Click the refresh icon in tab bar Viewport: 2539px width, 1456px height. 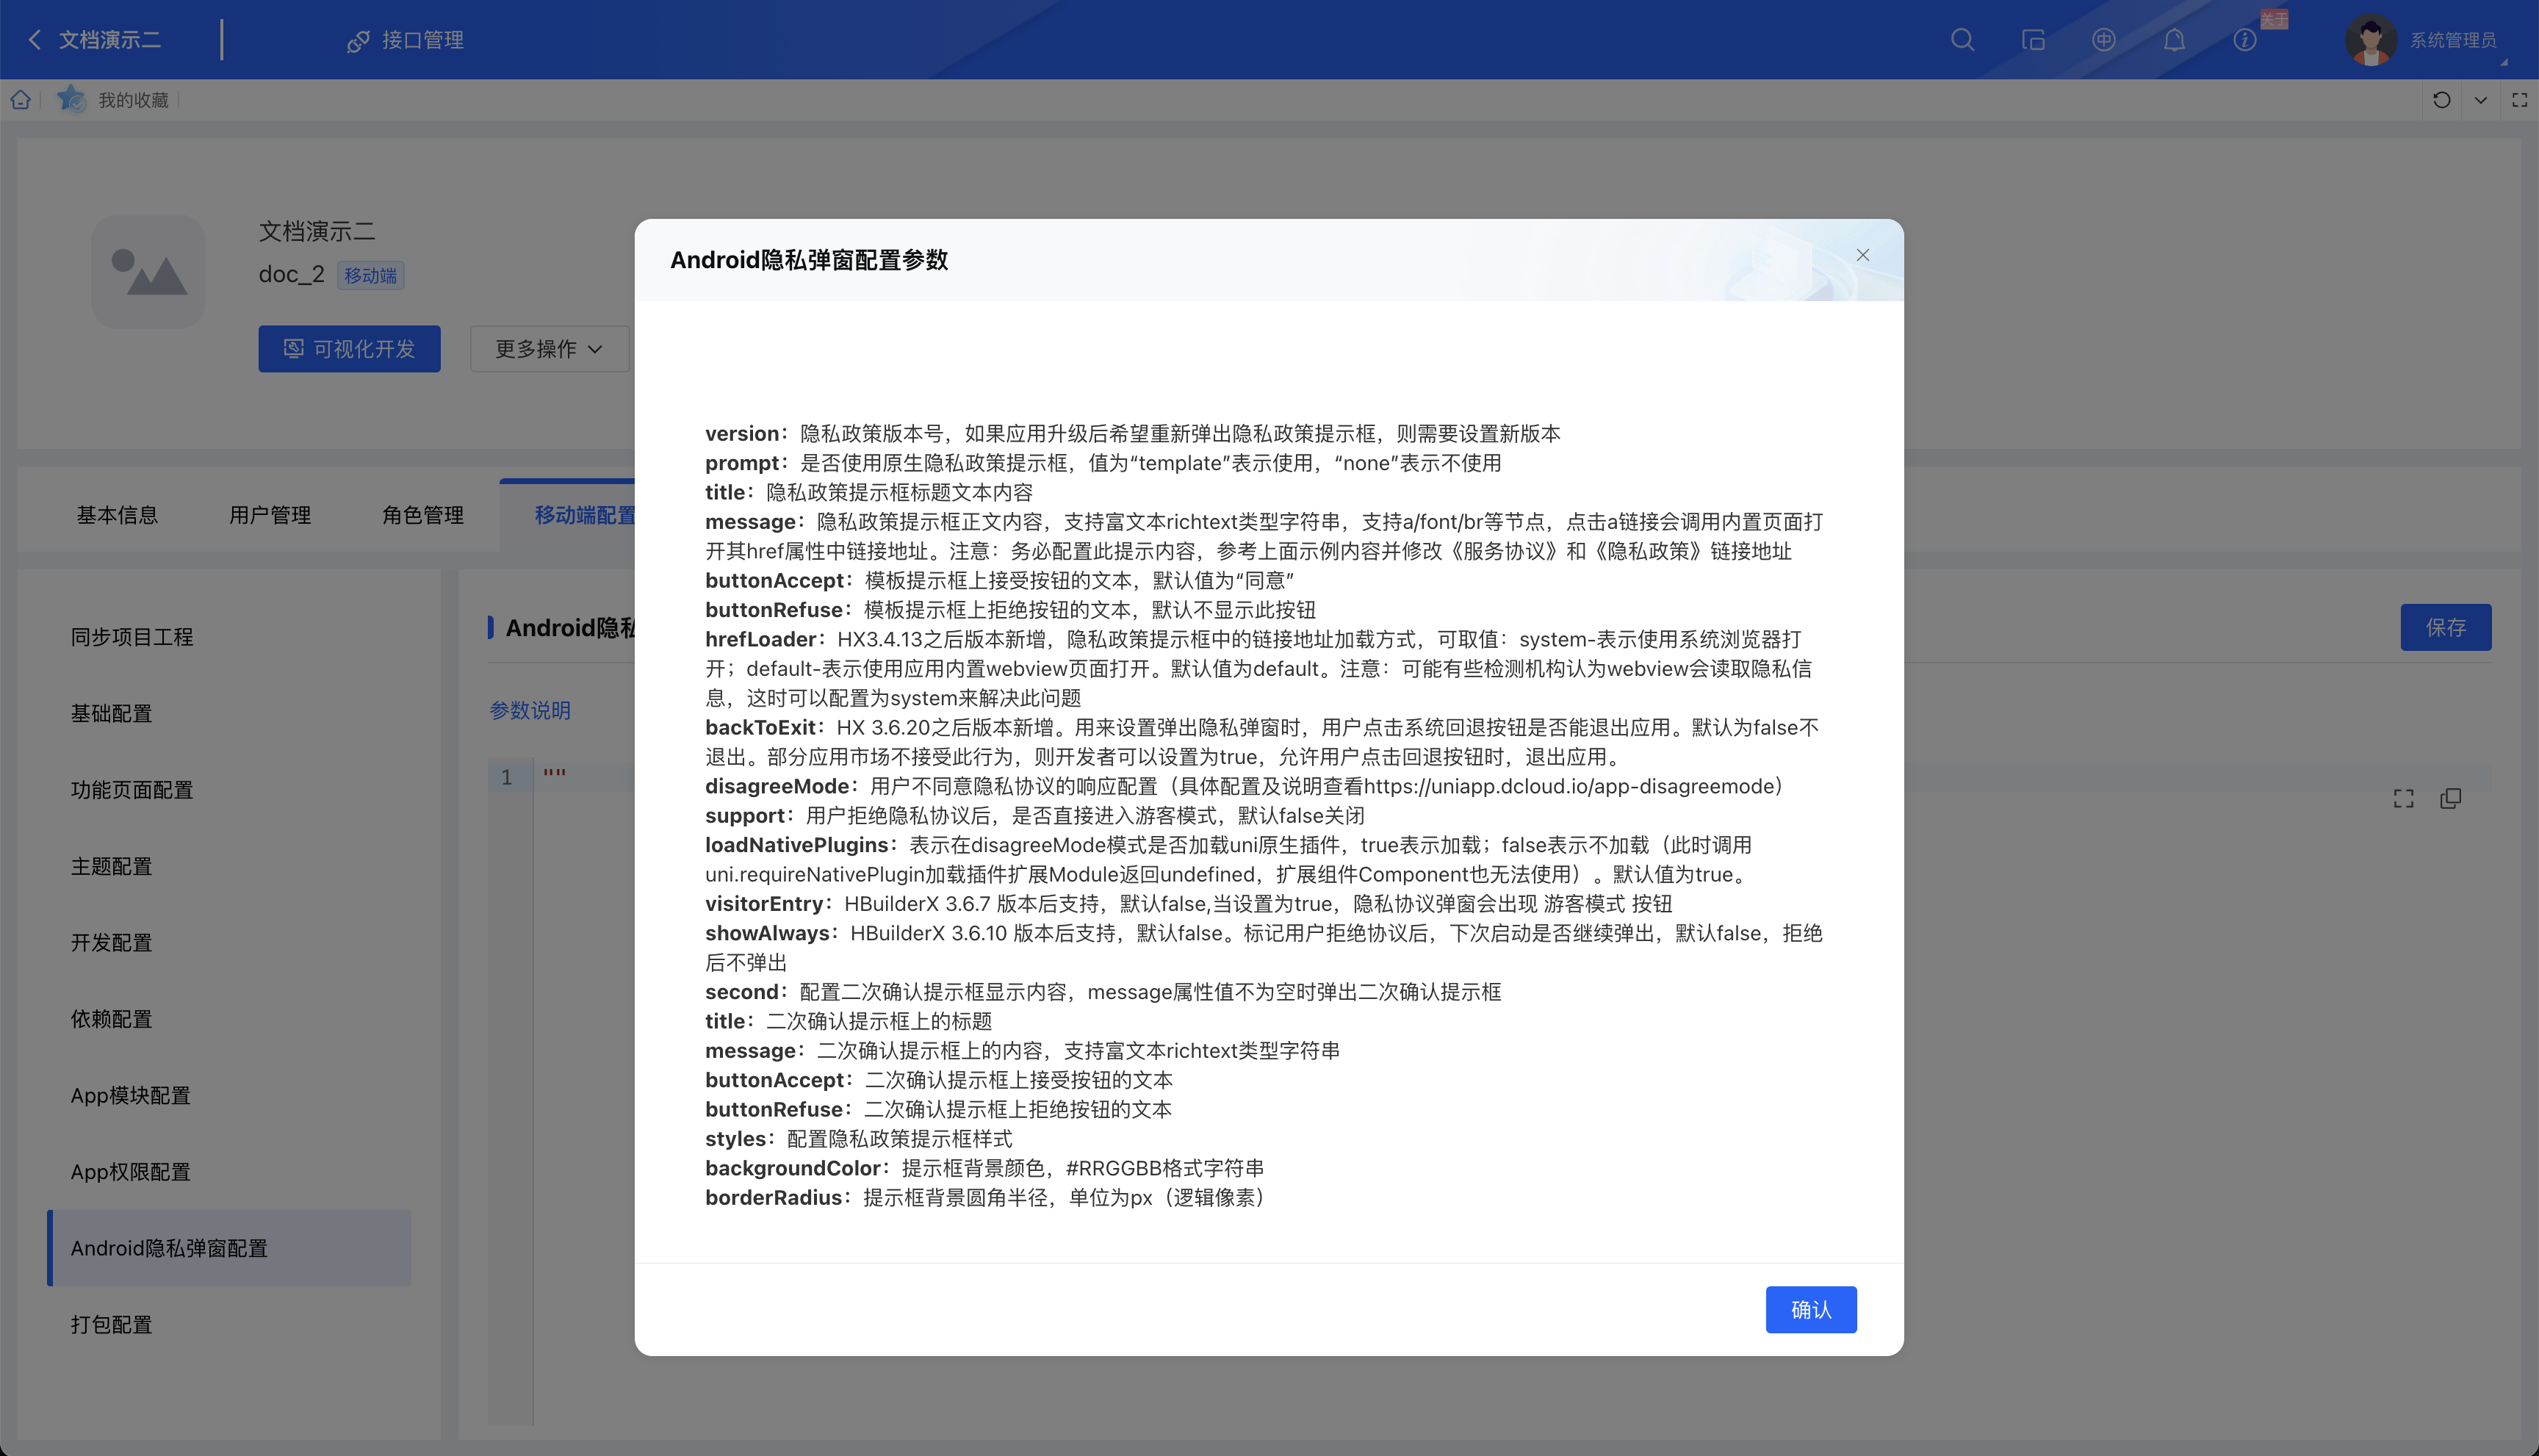pos(2442,100)
